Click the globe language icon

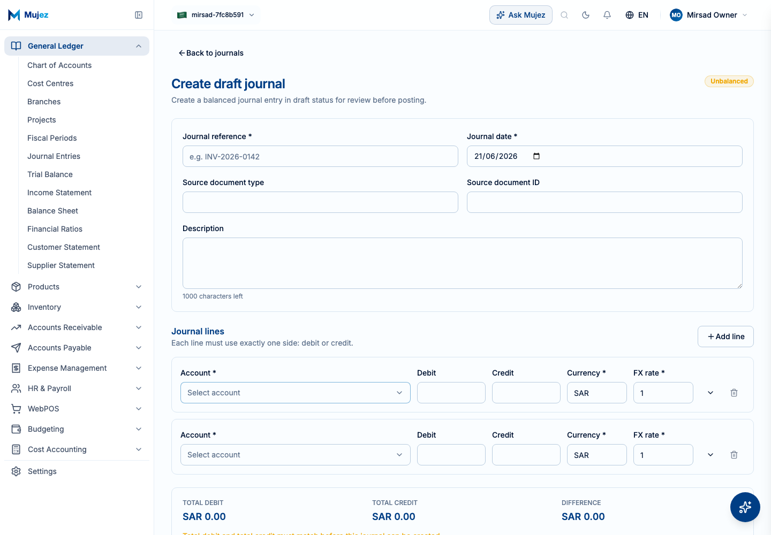tap(630, 15)
